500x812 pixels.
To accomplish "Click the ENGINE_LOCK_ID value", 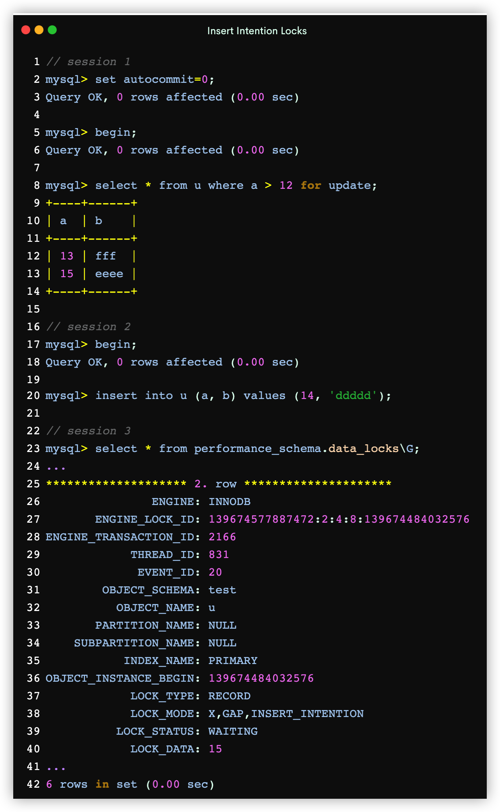I will coord(339,519).
